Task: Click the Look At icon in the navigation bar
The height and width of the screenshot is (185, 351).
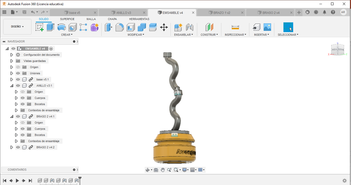Action: click(156, 170)
